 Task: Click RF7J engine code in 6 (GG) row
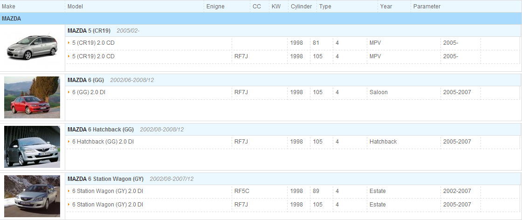pyautogui.click(x=241, y=92)
